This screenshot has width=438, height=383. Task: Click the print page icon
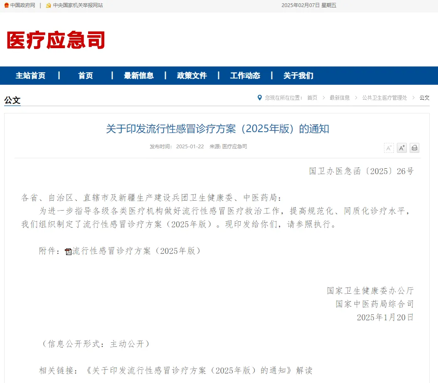(414, 148)
